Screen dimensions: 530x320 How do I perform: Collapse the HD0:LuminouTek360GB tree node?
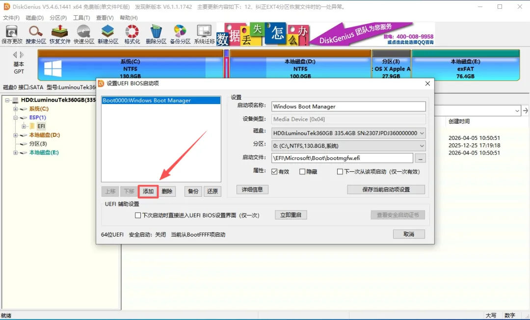coord(7,100)
